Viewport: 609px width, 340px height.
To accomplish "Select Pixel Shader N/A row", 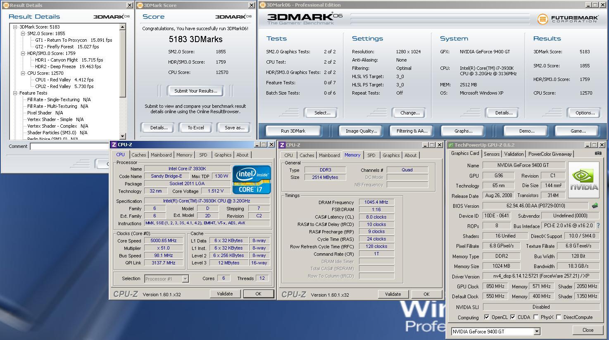I will point(45,113).
